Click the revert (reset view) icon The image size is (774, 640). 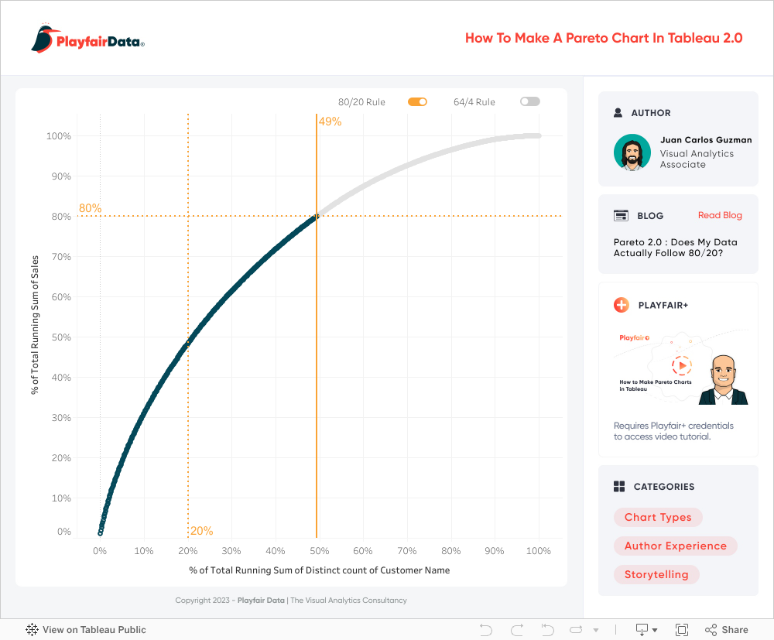[x=547, y=629]
